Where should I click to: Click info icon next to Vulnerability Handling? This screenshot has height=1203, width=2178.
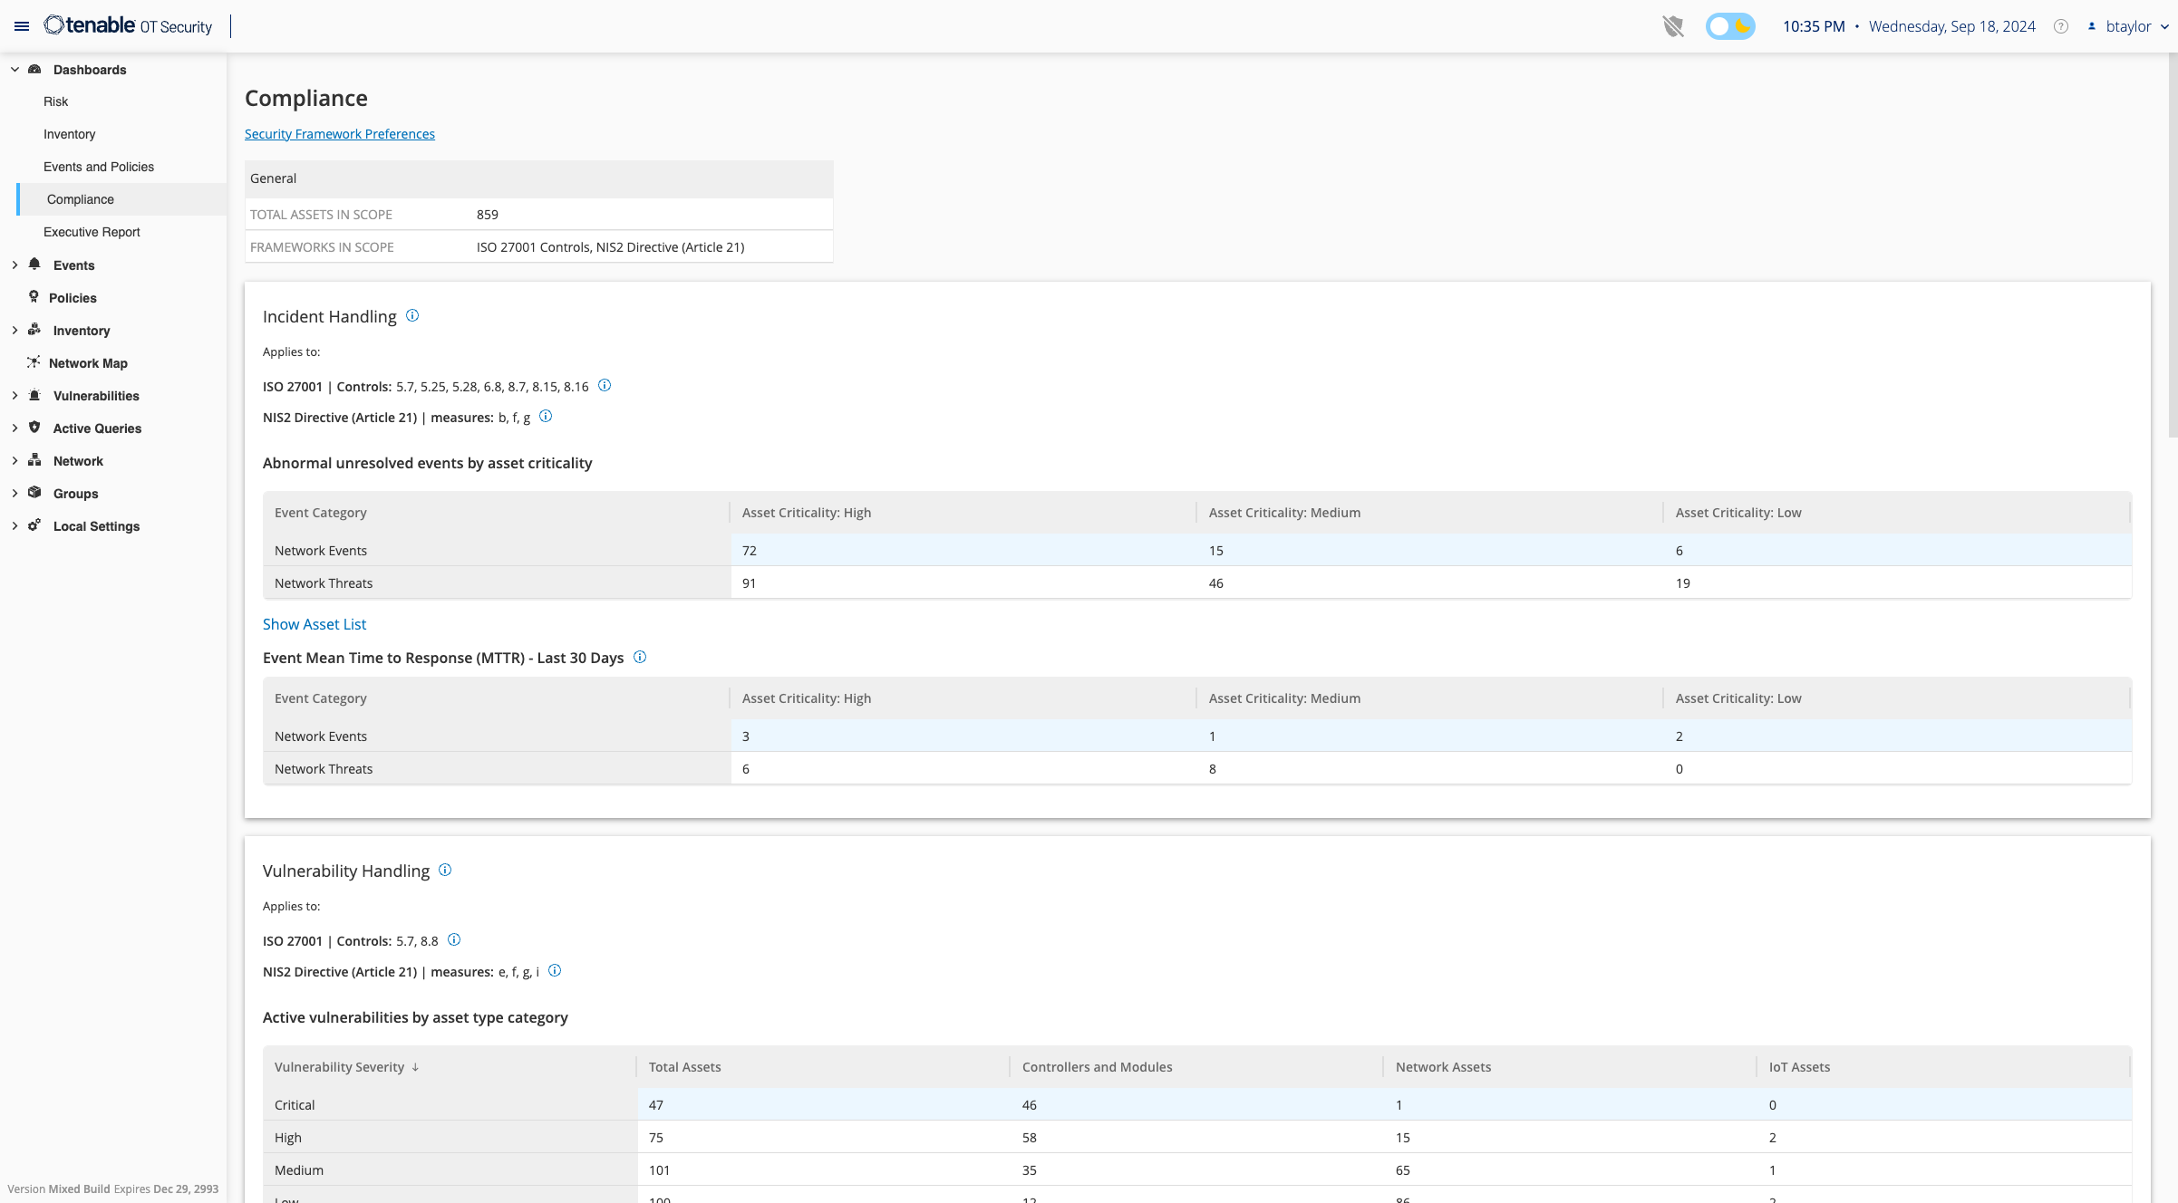tap(445, 870)
